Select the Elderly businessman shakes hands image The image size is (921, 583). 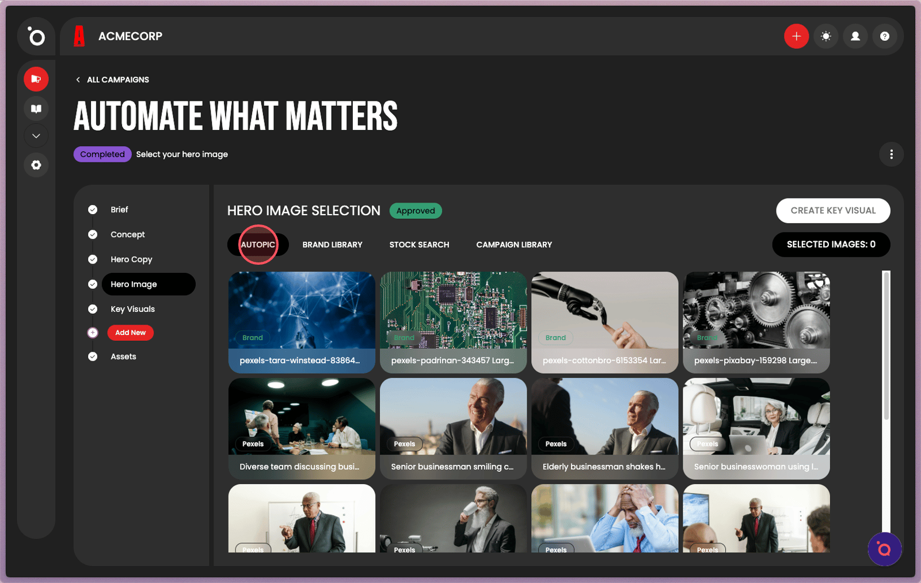604,429
